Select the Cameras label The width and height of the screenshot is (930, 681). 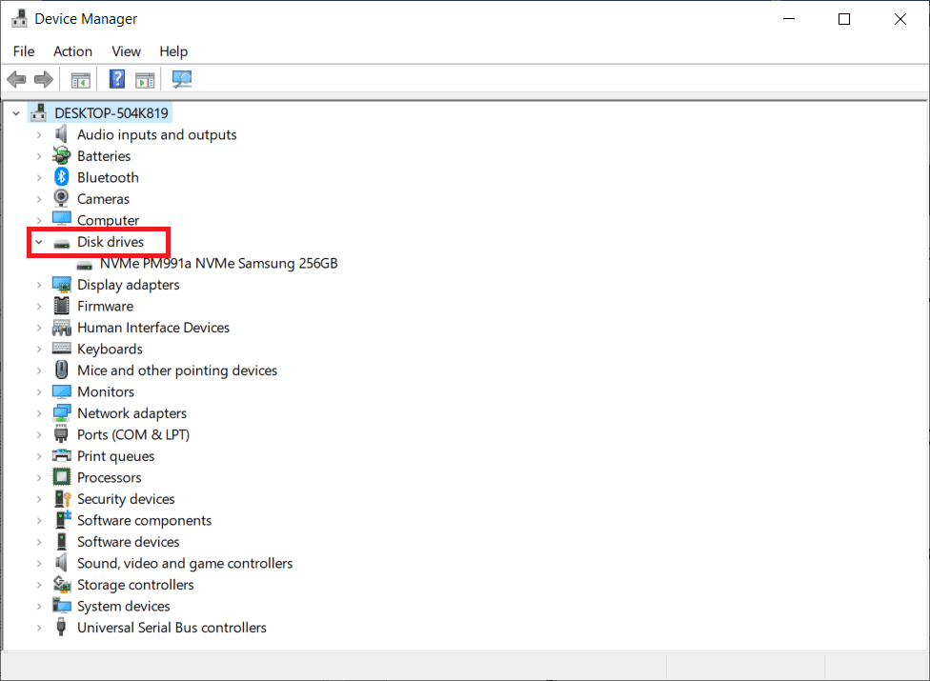pos(103,198)
